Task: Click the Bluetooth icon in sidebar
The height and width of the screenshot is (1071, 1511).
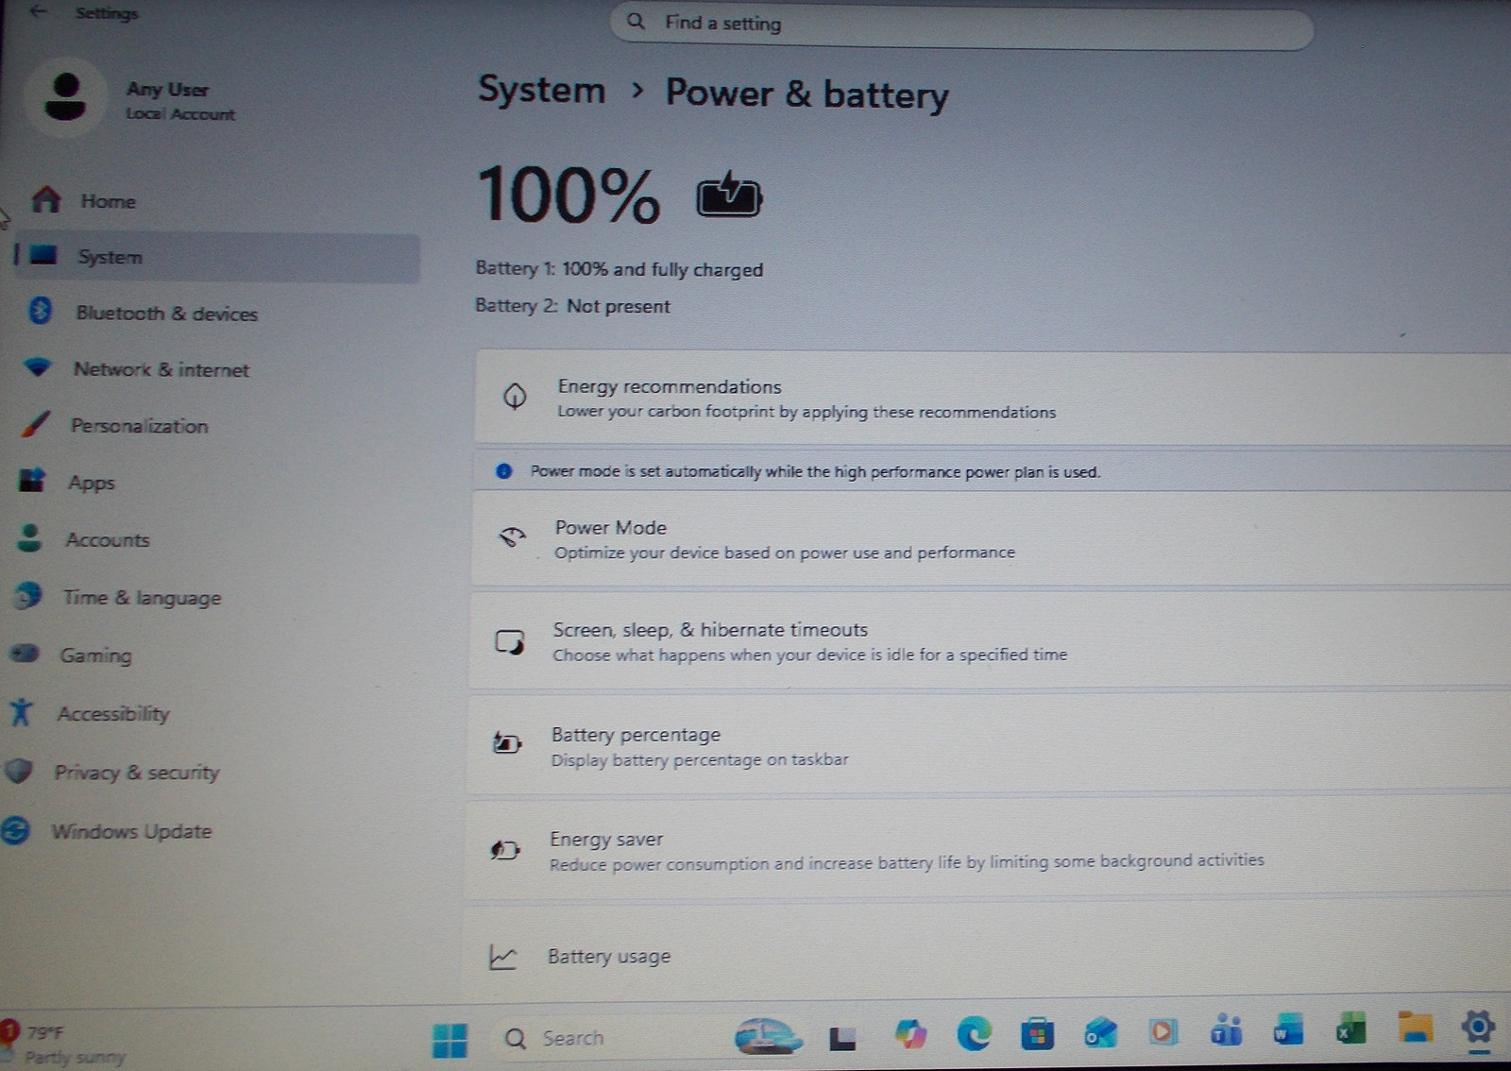Action: point(40,310)
